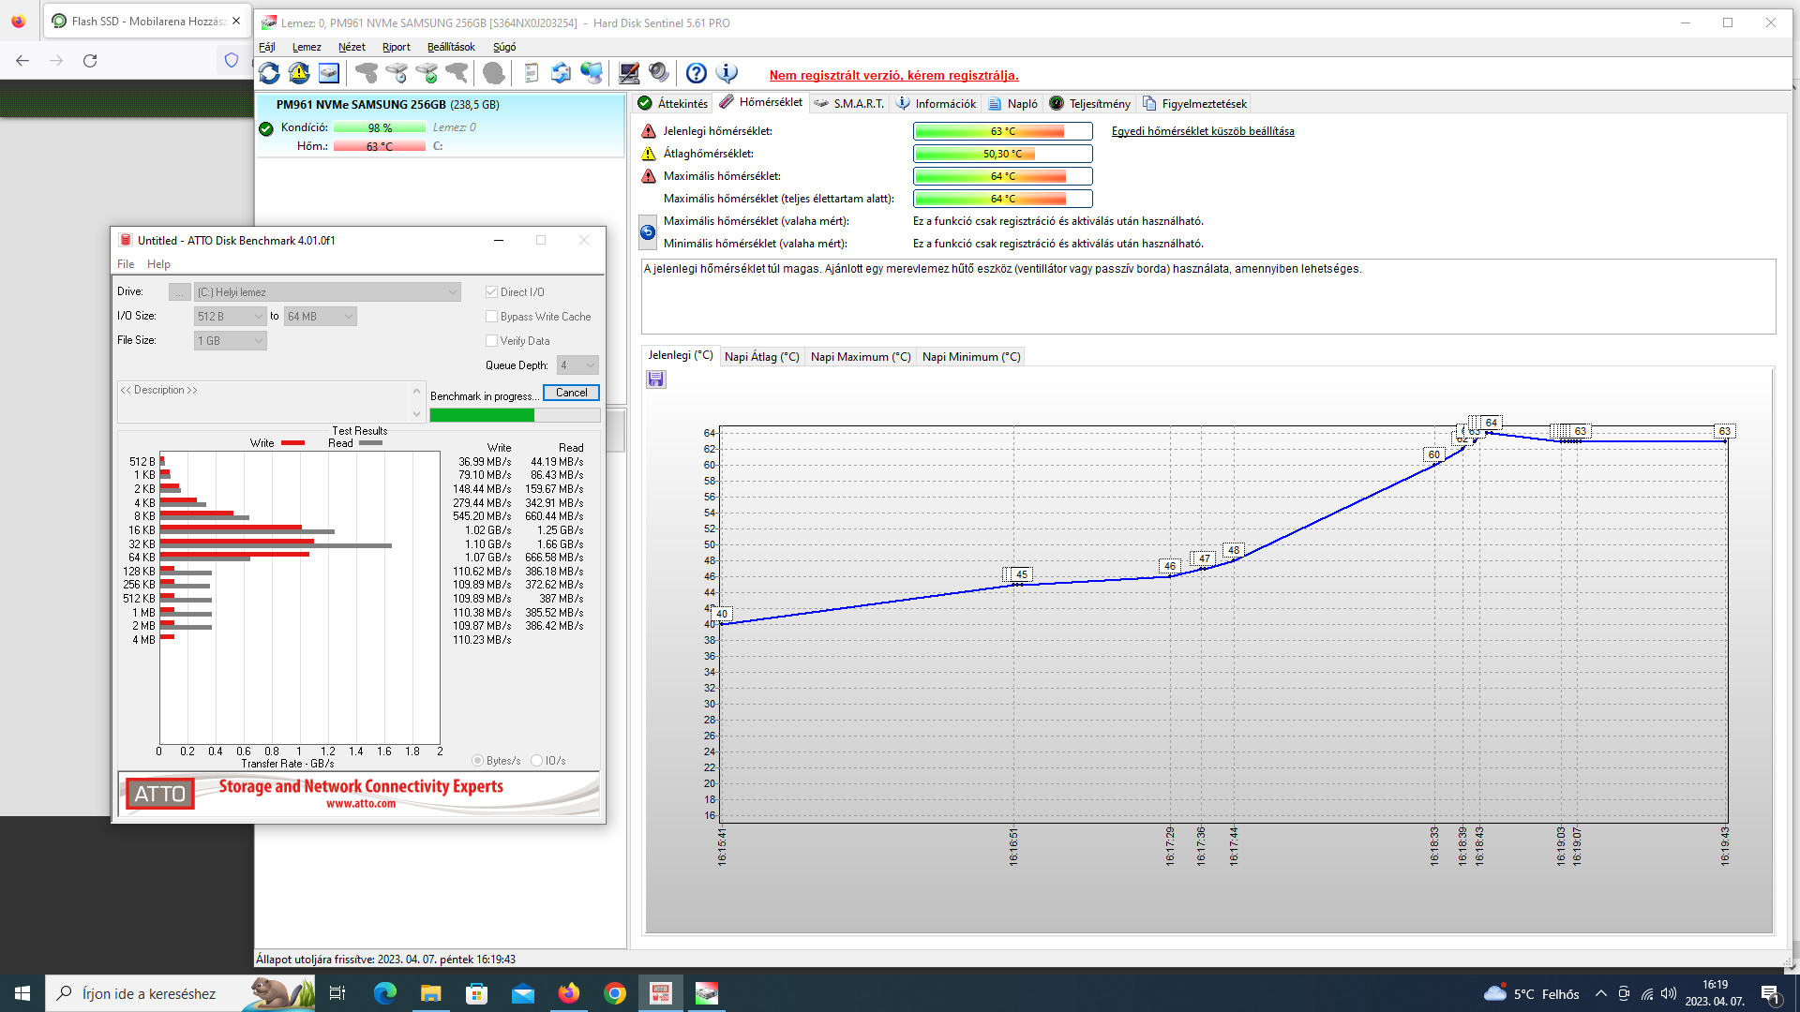Screen dimensions: 1800x1012
Task: Toggle the Bypass Write Cache checkbox
Action: 492,317
